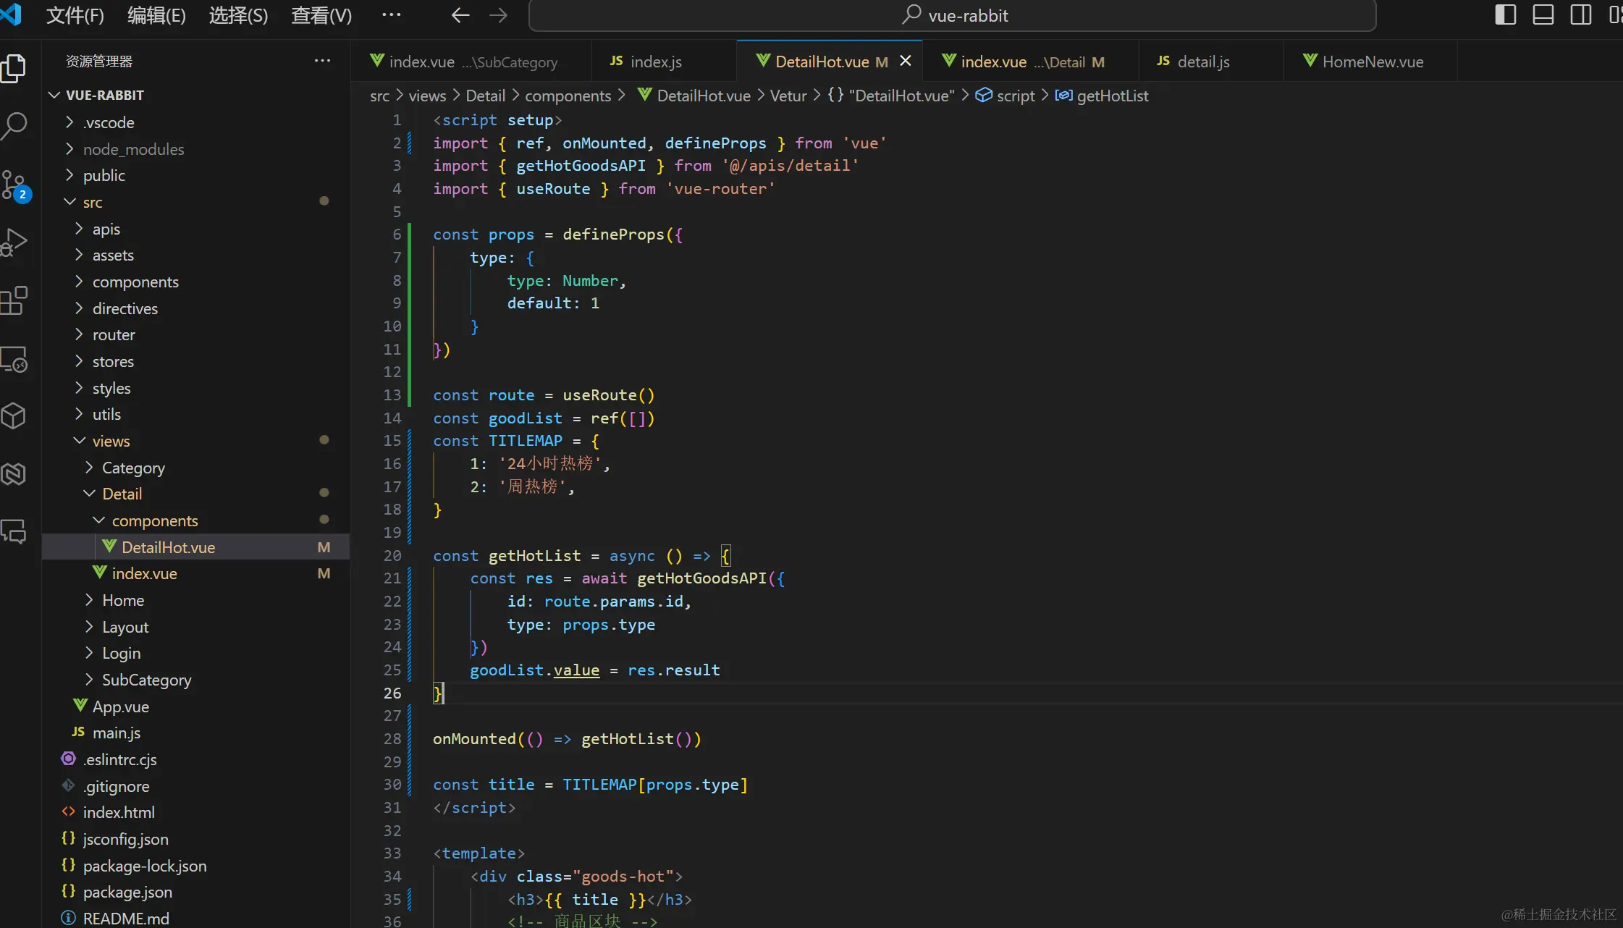1623x928 pixels.
Task: Click getHotList in the breadcrumb
Action: pos(1112,96)
